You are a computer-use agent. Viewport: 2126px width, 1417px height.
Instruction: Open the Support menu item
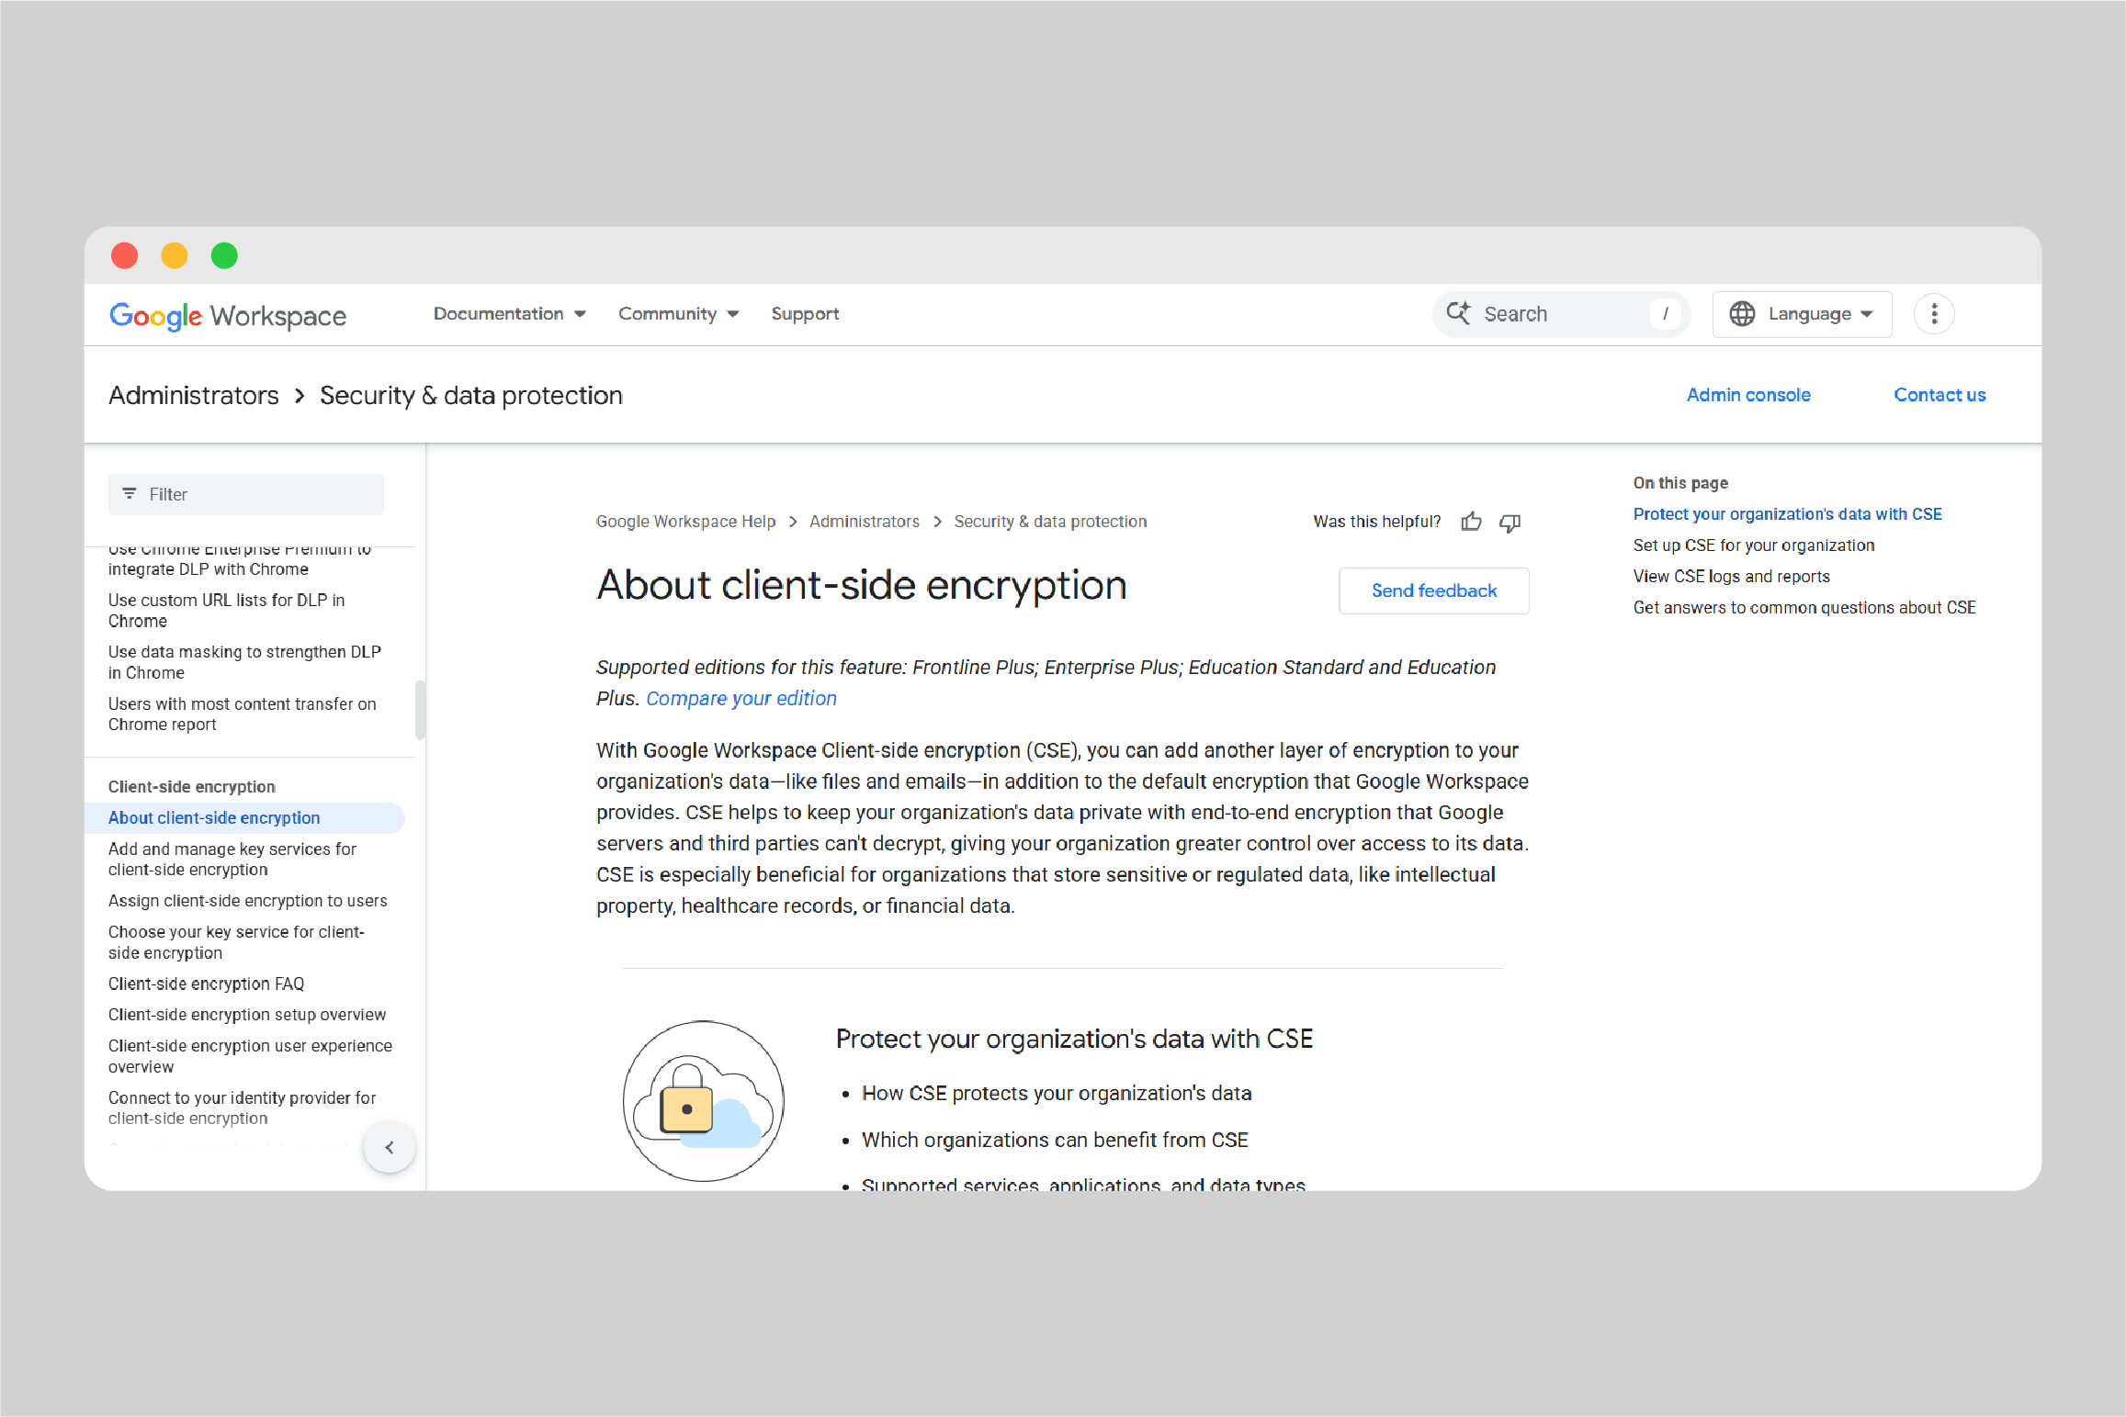[x=805, y=314]
